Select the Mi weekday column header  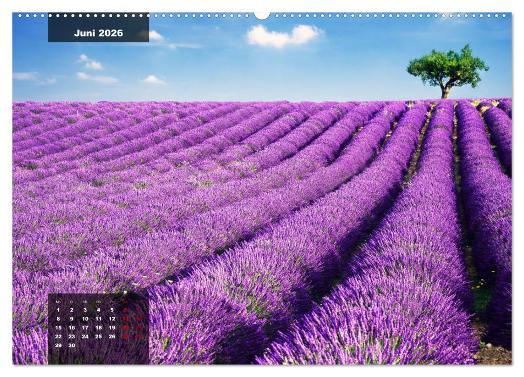(x=85, y=302)
